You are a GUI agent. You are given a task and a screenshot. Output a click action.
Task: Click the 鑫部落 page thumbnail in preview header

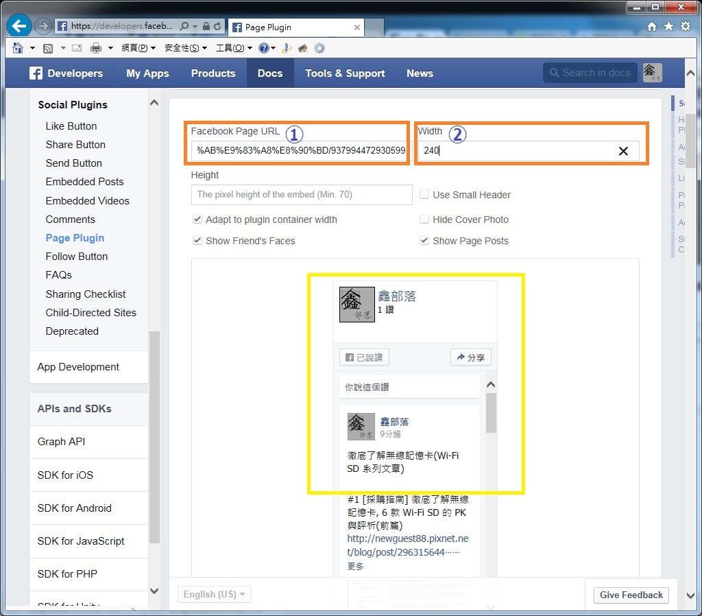click(x=356, y=305)
